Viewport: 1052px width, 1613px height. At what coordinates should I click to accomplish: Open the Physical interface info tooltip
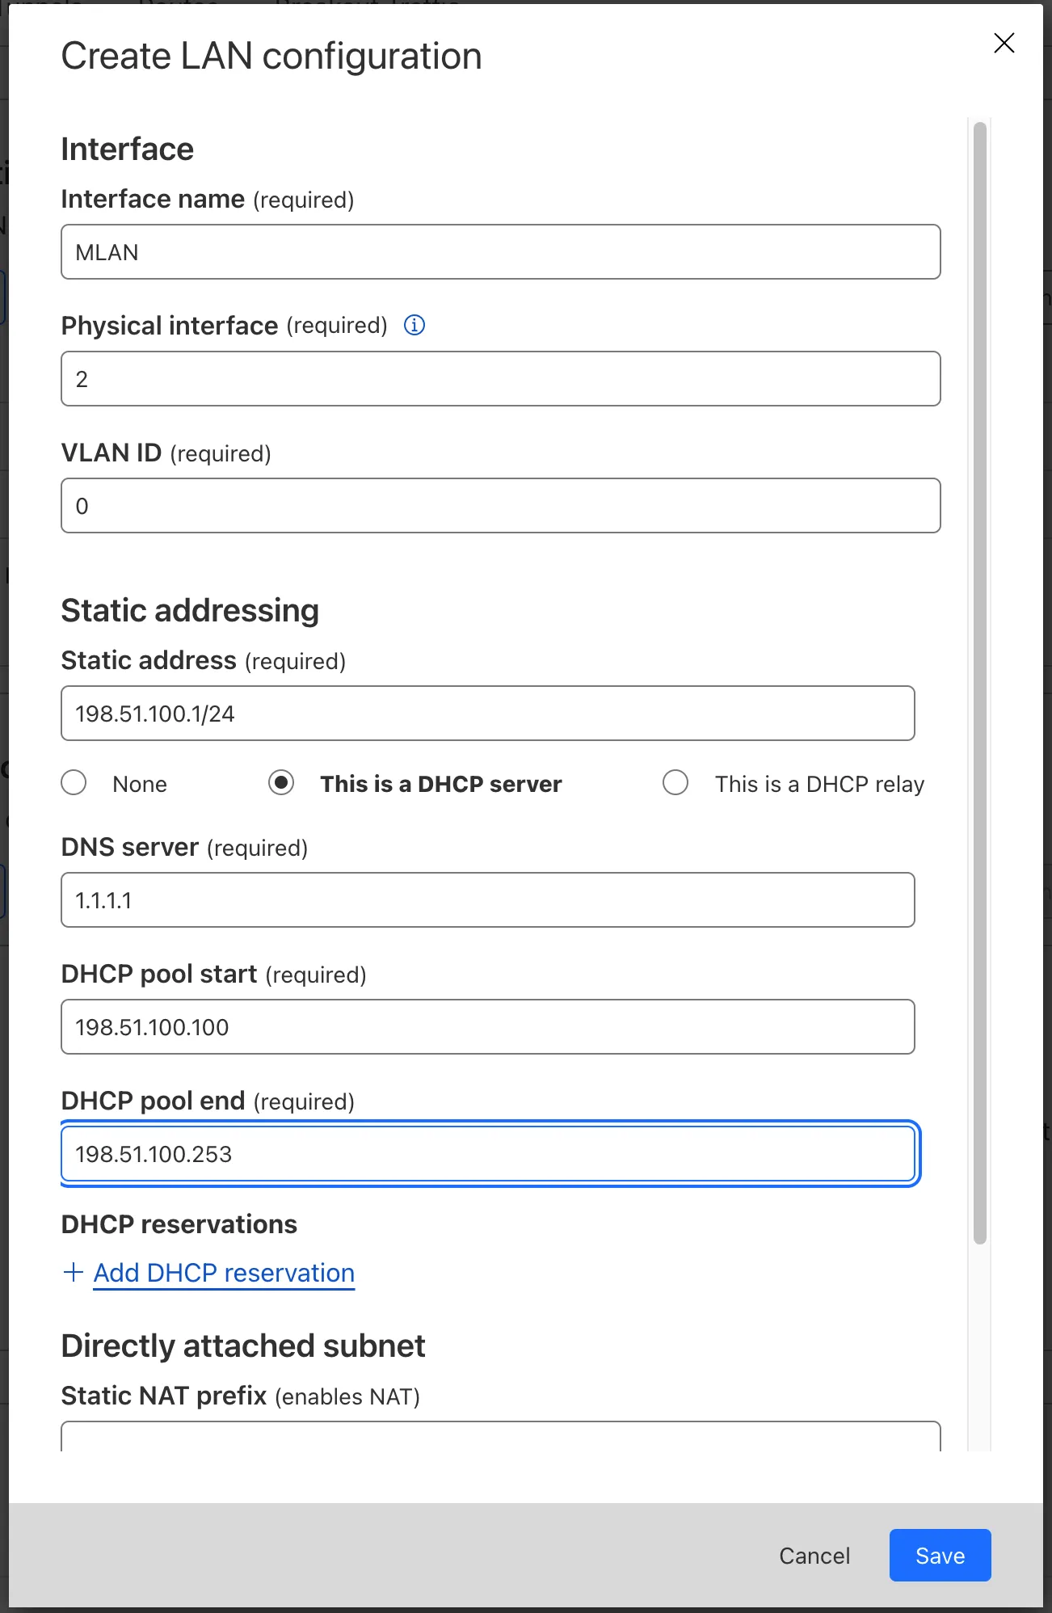pyautogui.click(x=414, y=326)
